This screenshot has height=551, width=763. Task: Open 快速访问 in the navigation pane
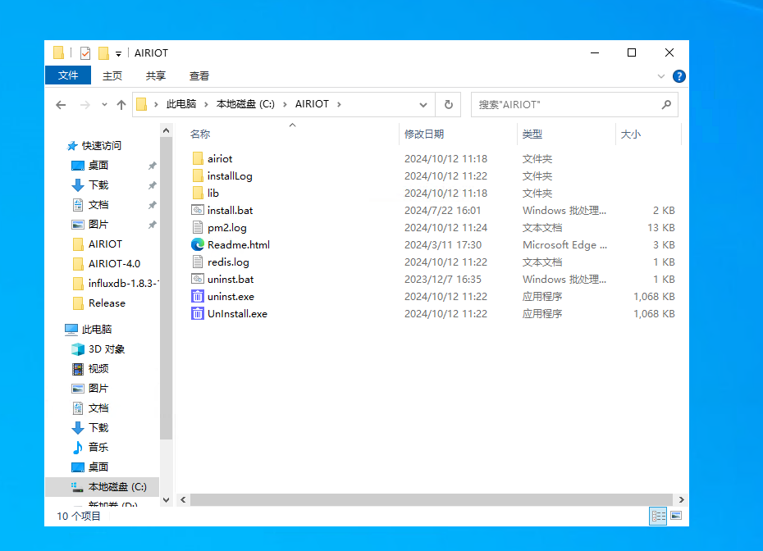(101, 145)
